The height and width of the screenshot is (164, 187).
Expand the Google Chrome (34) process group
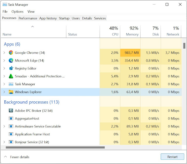click(x=4, y=53)
